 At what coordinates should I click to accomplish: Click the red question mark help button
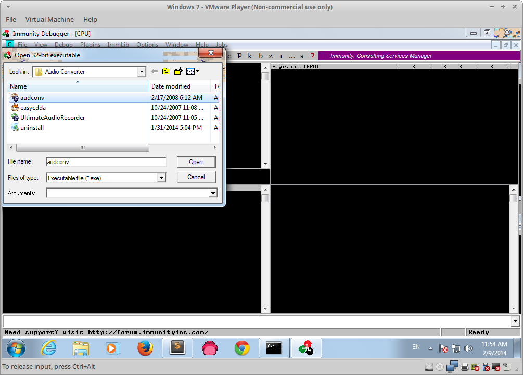pos(312,56)
